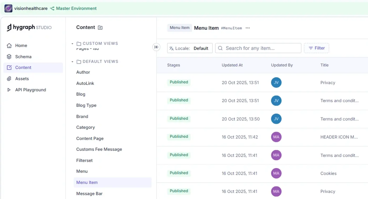Viewport: 368px width, 199px height.
Task: Click the Title column header
Action: coord(324,65)
